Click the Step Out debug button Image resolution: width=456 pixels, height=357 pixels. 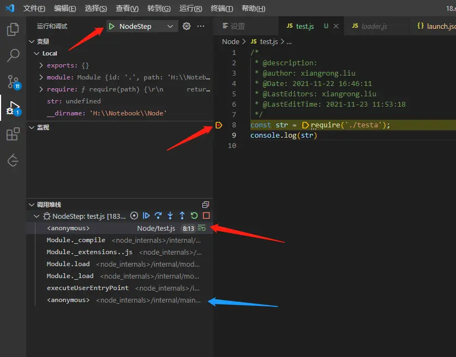tap(182, 216)
